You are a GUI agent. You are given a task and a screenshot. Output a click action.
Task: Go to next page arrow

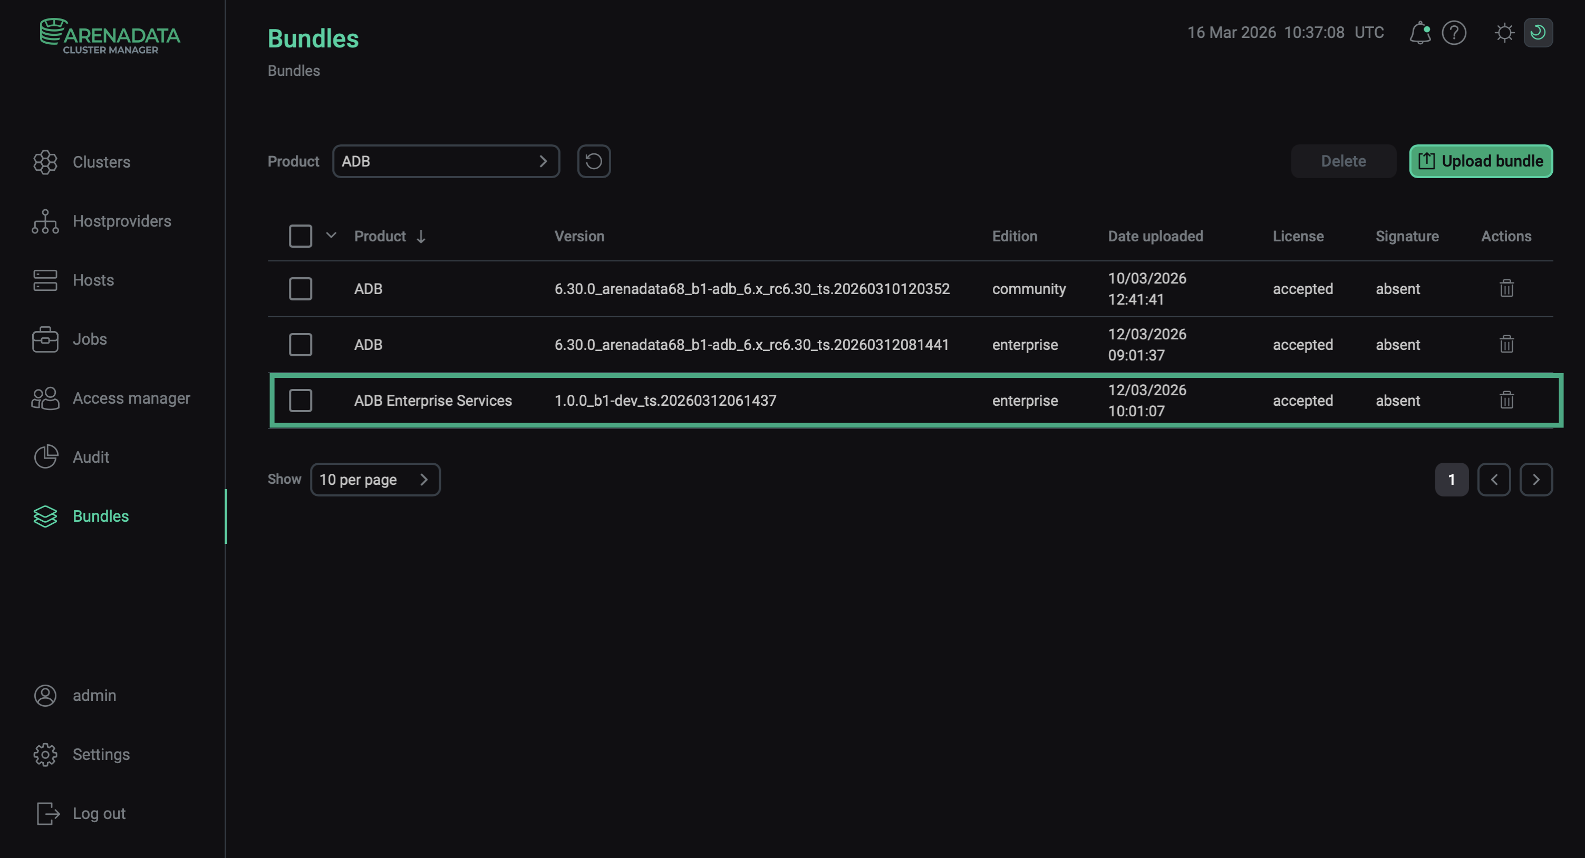1536,479
